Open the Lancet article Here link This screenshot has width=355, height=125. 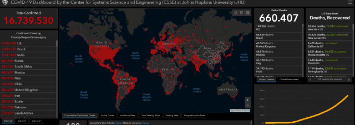(118, 123)
